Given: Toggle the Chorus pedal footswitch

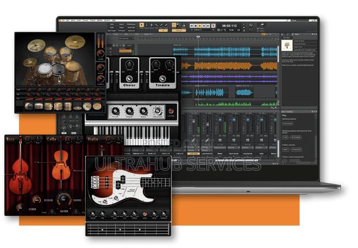Looking at the screenshot, I should pyautogui.click(x=129, y=79).
